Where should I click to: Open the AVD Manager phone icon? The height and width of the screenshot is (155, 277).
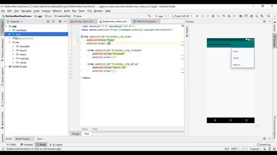[x=257, y=16]
